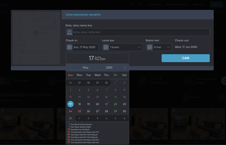Screen dimensions: 226x145
Task: Click the Lama kos calendar icon
Action: point(106,47)
